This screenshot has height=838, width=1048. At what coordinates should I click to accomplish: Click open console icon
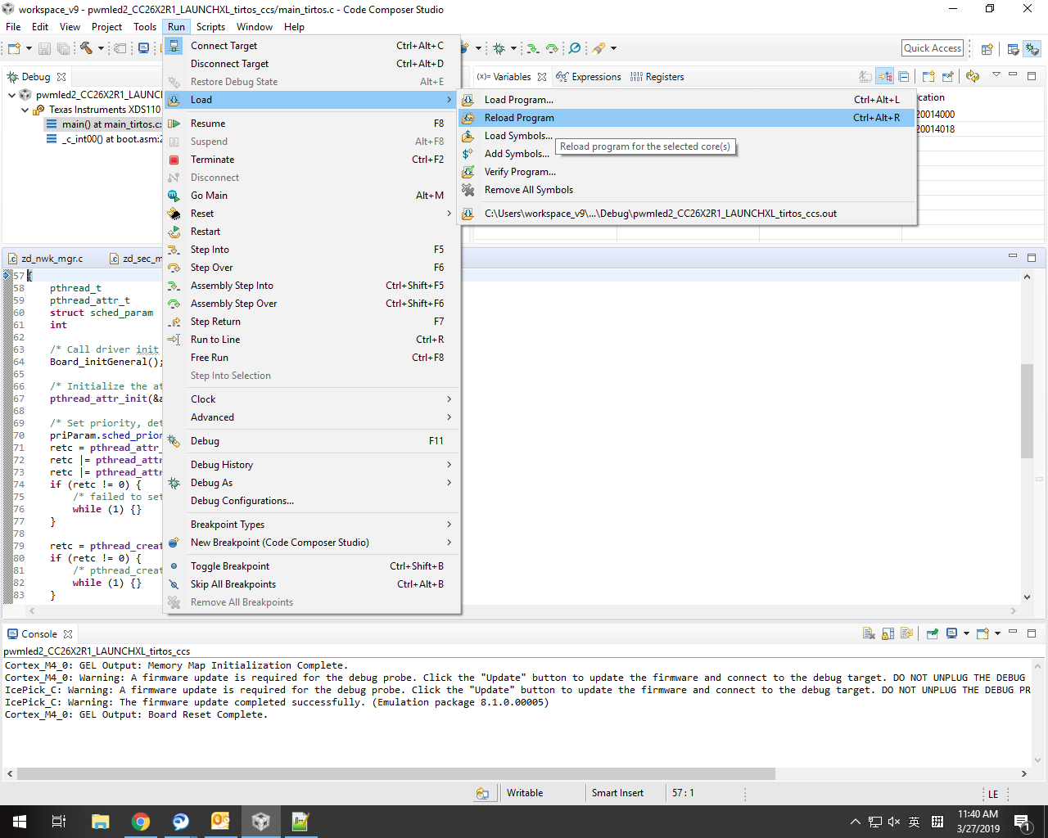click(x=983, y=633)
